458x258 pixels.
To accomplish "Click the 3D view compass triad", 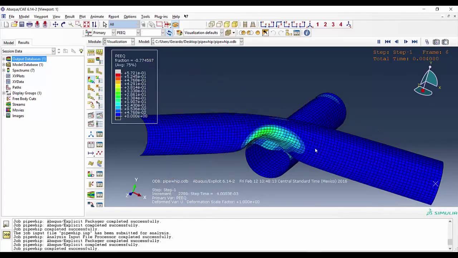I will click(x=428, y=80).
